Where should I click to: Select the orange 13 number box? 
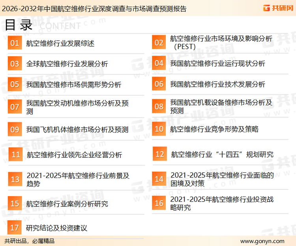pos(15,179)
